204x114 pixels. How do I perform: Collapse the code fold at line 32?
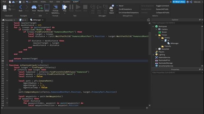(7, 65)
